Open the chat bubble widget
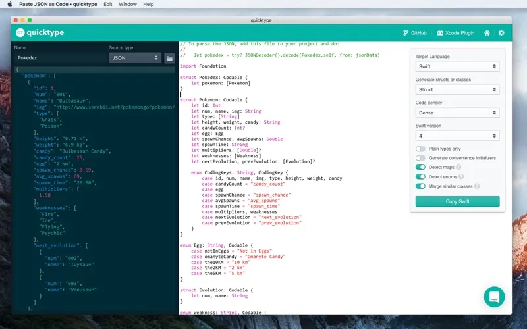 pos(494,297)
